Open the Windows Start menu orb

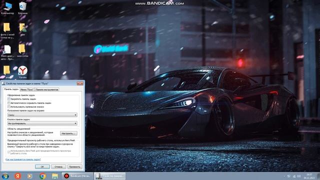[5, 176]
